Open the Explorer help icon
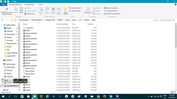The width and height of the screenshot is (177, 99). (176, 4)
